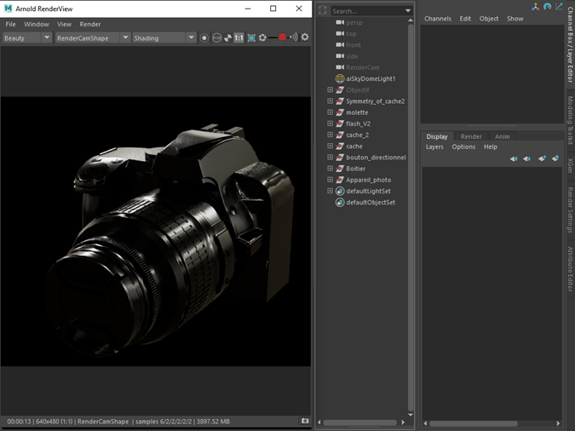Image resolution: width=575 pixels, height=431 pixels.
Task: Click the aiSkyDomeLight1 globe icon
Action: [340, 79]
